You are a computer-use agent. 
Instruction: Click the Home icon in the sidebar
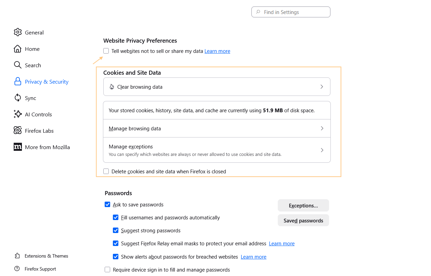(x=18, y=48)
